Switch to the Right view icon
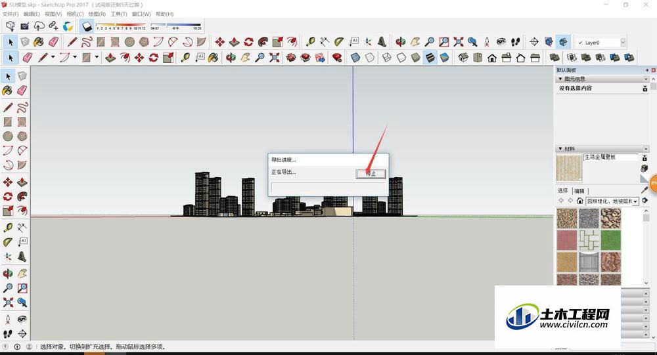Image resolution: width=657 pixels, height=355 pixels. [x=506, y=57]
